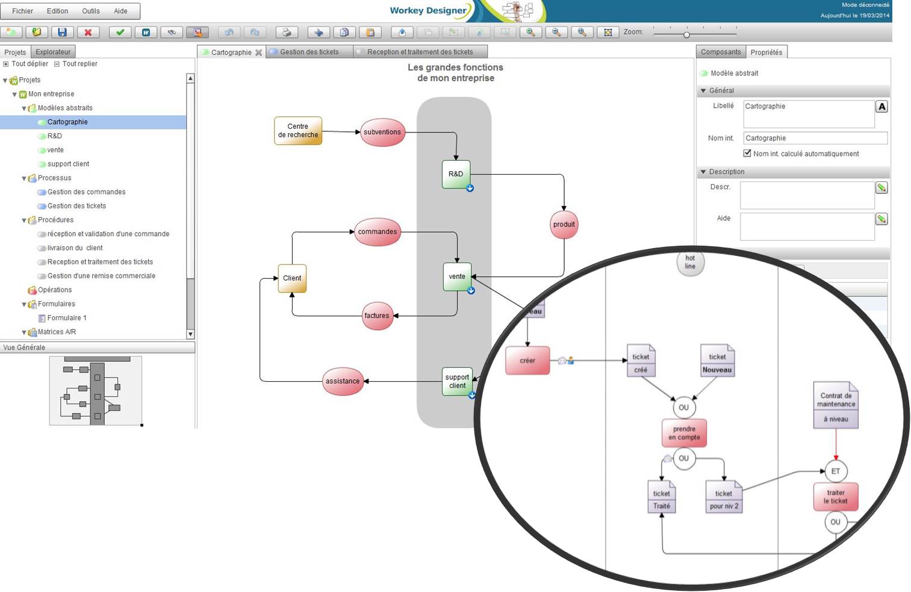Click the Descr. text area
The image size is (911, 592).
tap(807, 195)
